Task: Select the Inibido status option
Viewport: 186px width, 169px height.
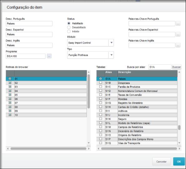Action: (x=69, y=31)
